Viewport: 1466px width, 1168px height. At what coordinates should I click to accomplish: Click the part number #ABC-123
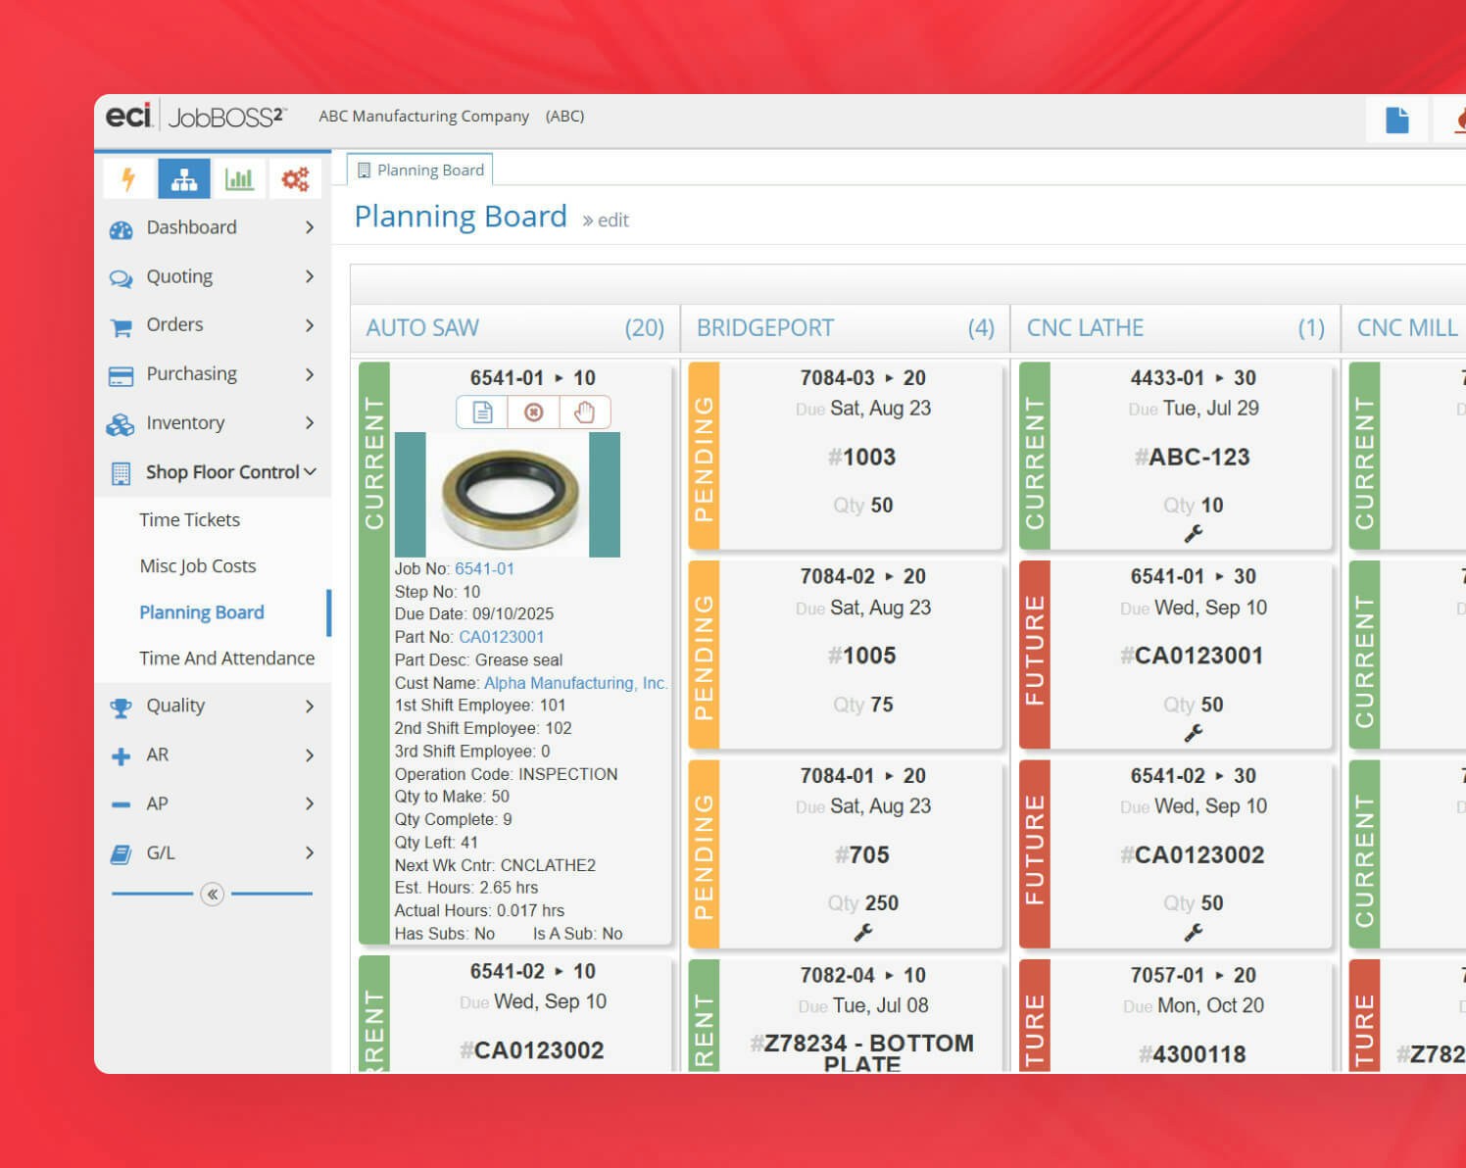(x=1192, y=457)
